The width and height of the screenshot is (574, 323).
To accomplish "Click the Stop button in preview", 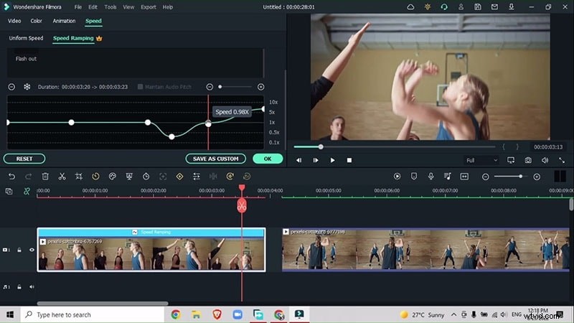I will point(349,160).
